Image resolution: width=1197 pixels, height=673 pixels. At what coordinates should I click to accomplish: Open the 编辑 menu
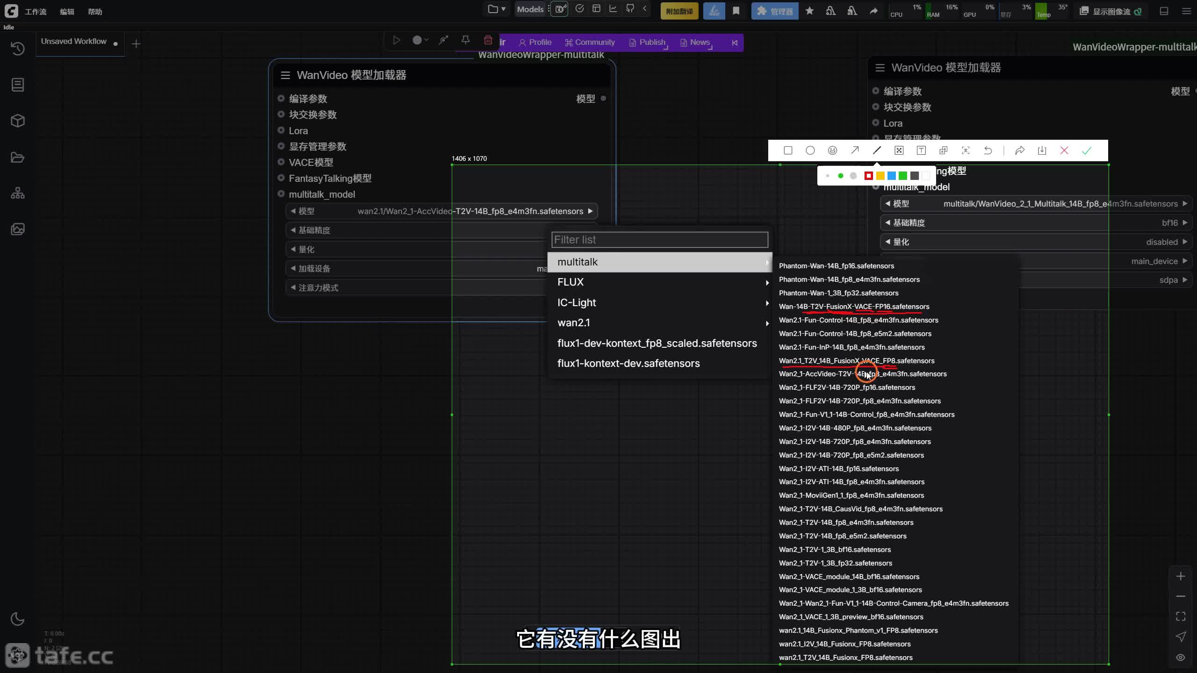pyautogui.click(x=67, y=12)
